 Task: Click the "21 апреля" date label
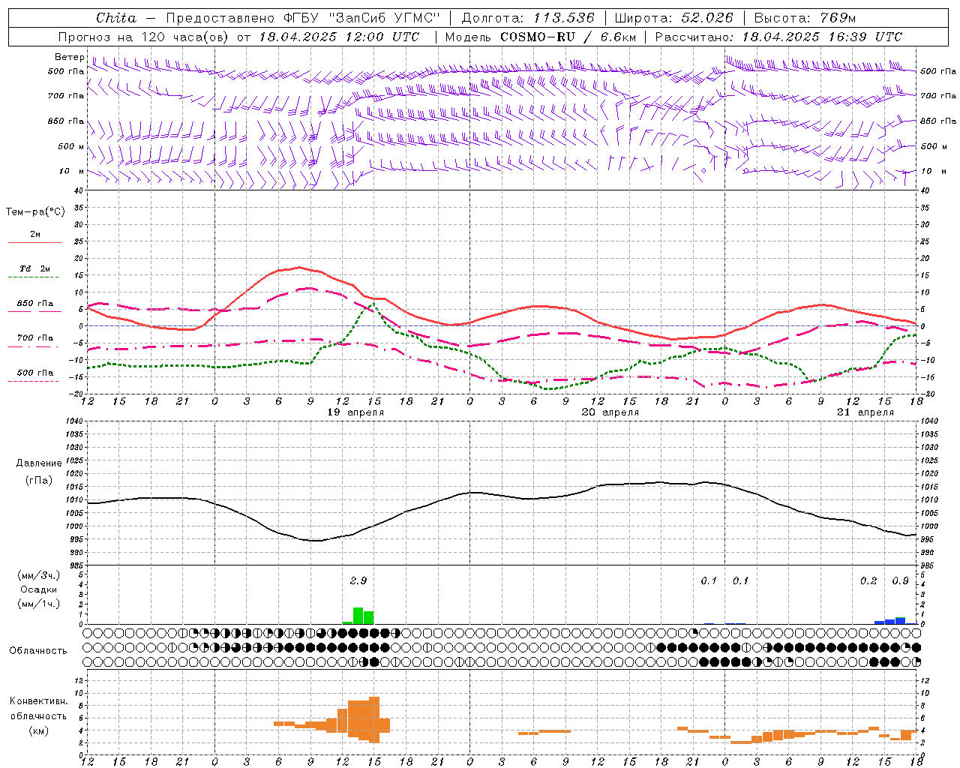(x=865, y=412)
